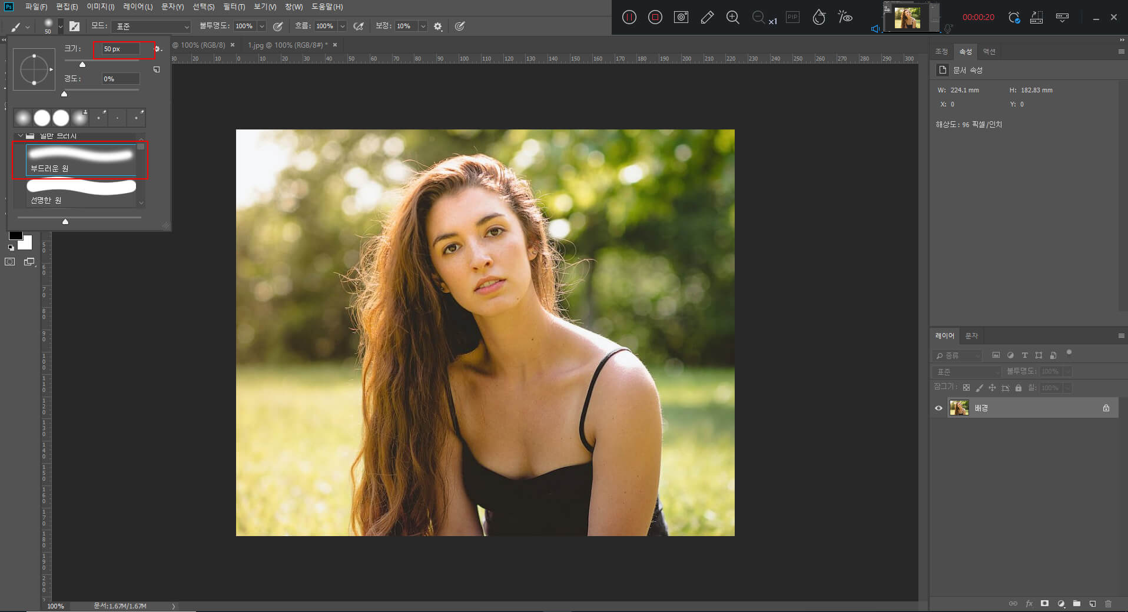Toggle airbrush build-up effect next to 흐름
The height and width of the screenshot is (612, 1128).
(x=358, y=26)
